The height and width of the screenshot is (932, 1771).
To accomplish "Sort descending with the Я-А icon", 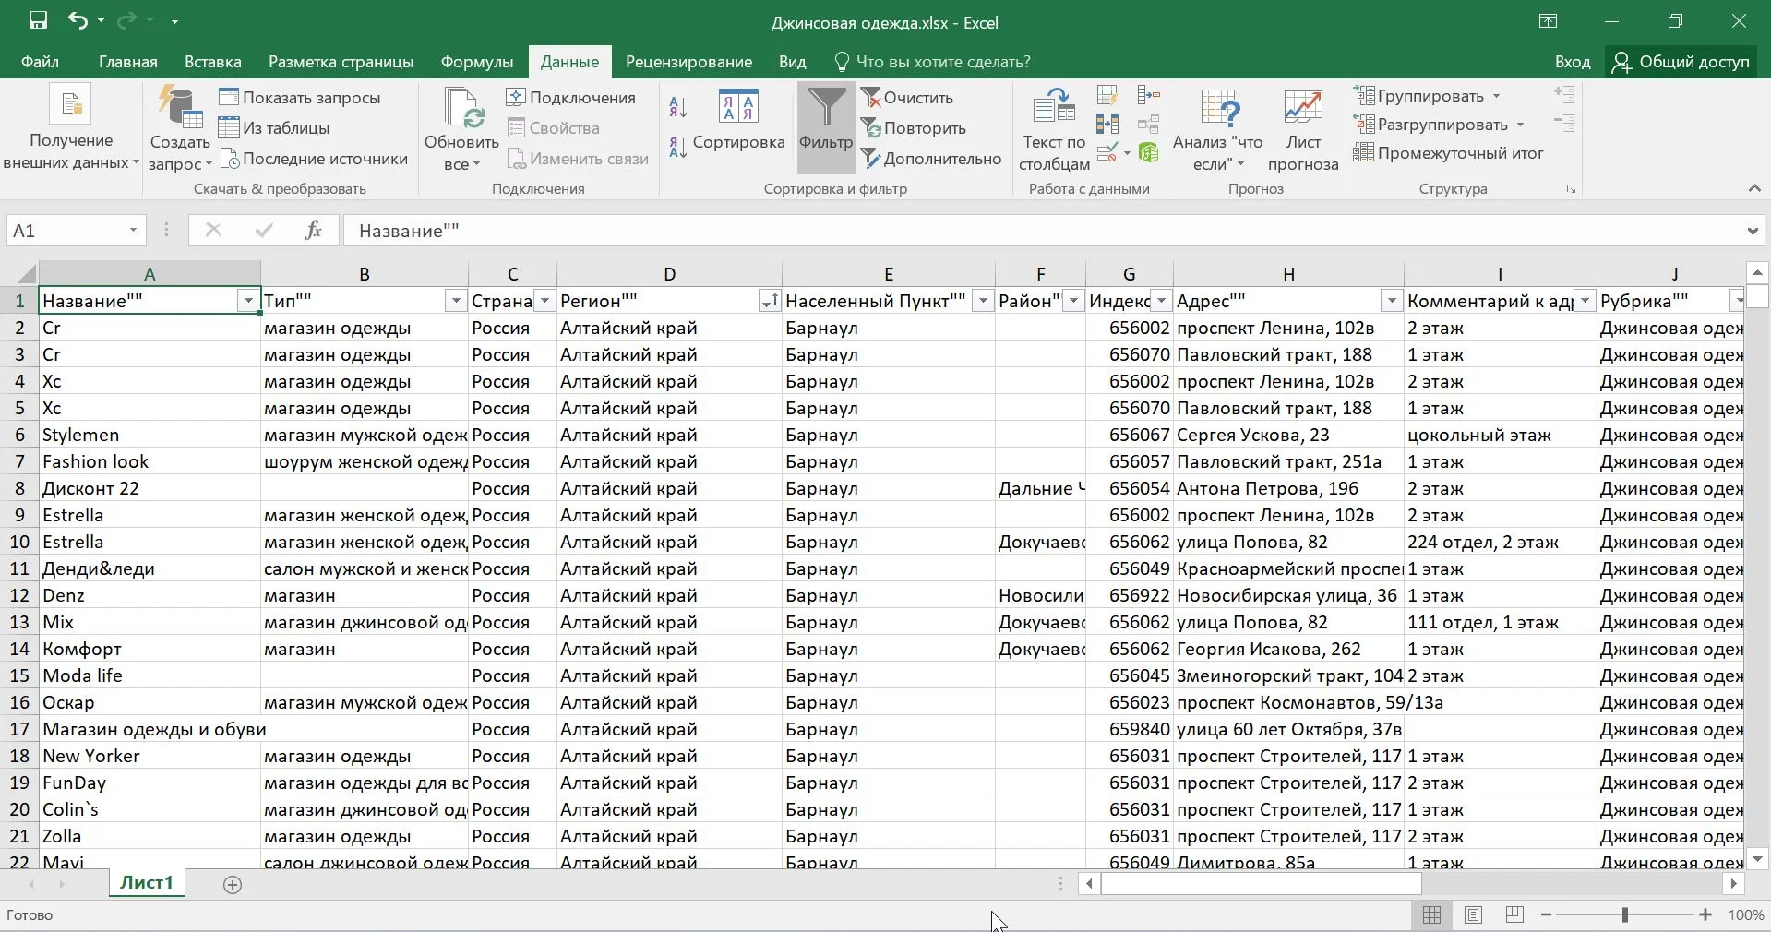I will pyautogui.click(x=678, y=147).
